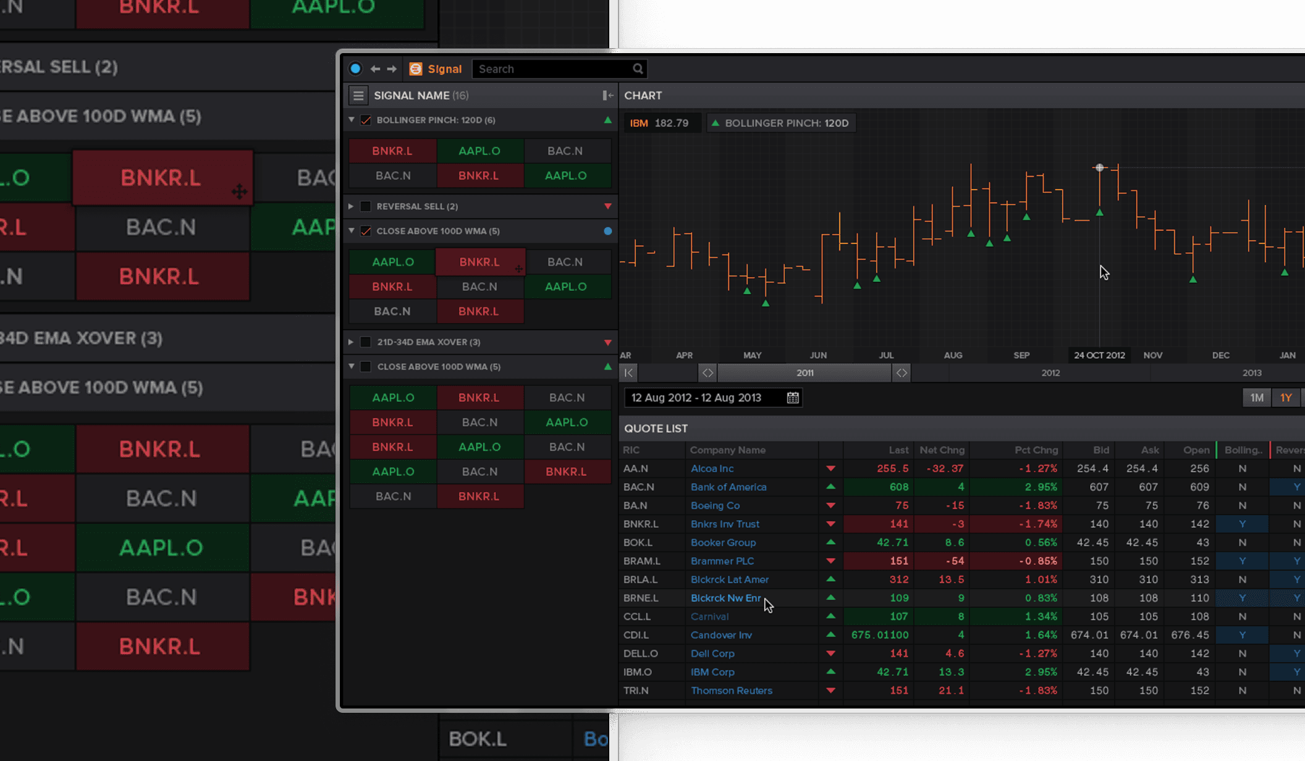Open the Thomson Reuters company link
Image resolution: width=1305 pixels, height=761 pixels.
[x=732, y=690]
